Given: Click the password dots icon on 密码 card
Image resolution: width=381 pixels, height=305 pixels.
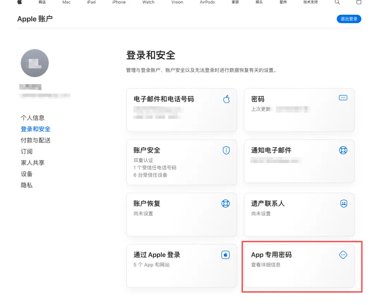Looking at the screenshot, I should (x=343, y=98).
